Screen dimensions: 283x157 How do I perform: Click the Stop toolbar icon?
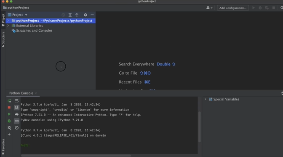(274, 8)
